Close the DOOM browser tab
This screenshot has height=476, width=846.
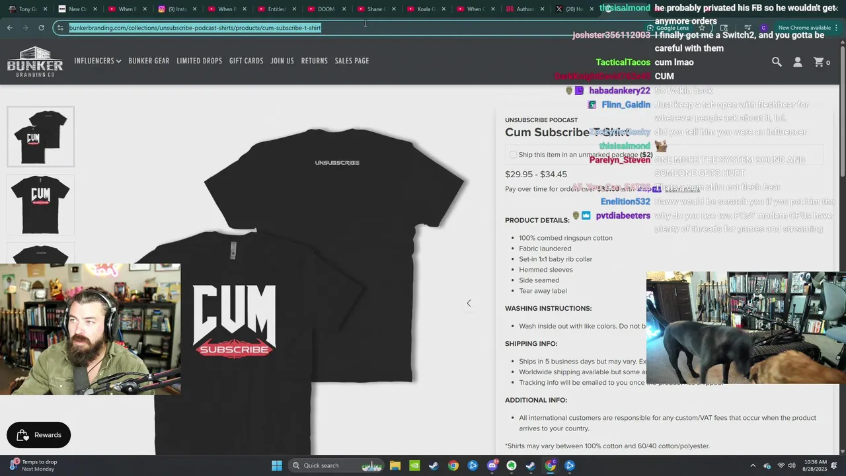(x=344, y=9)
